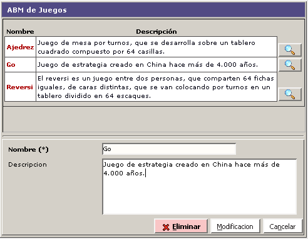308x239 pixels.
Task: Open the magnifier icon for the Ajedrez row
Action: 290,50
